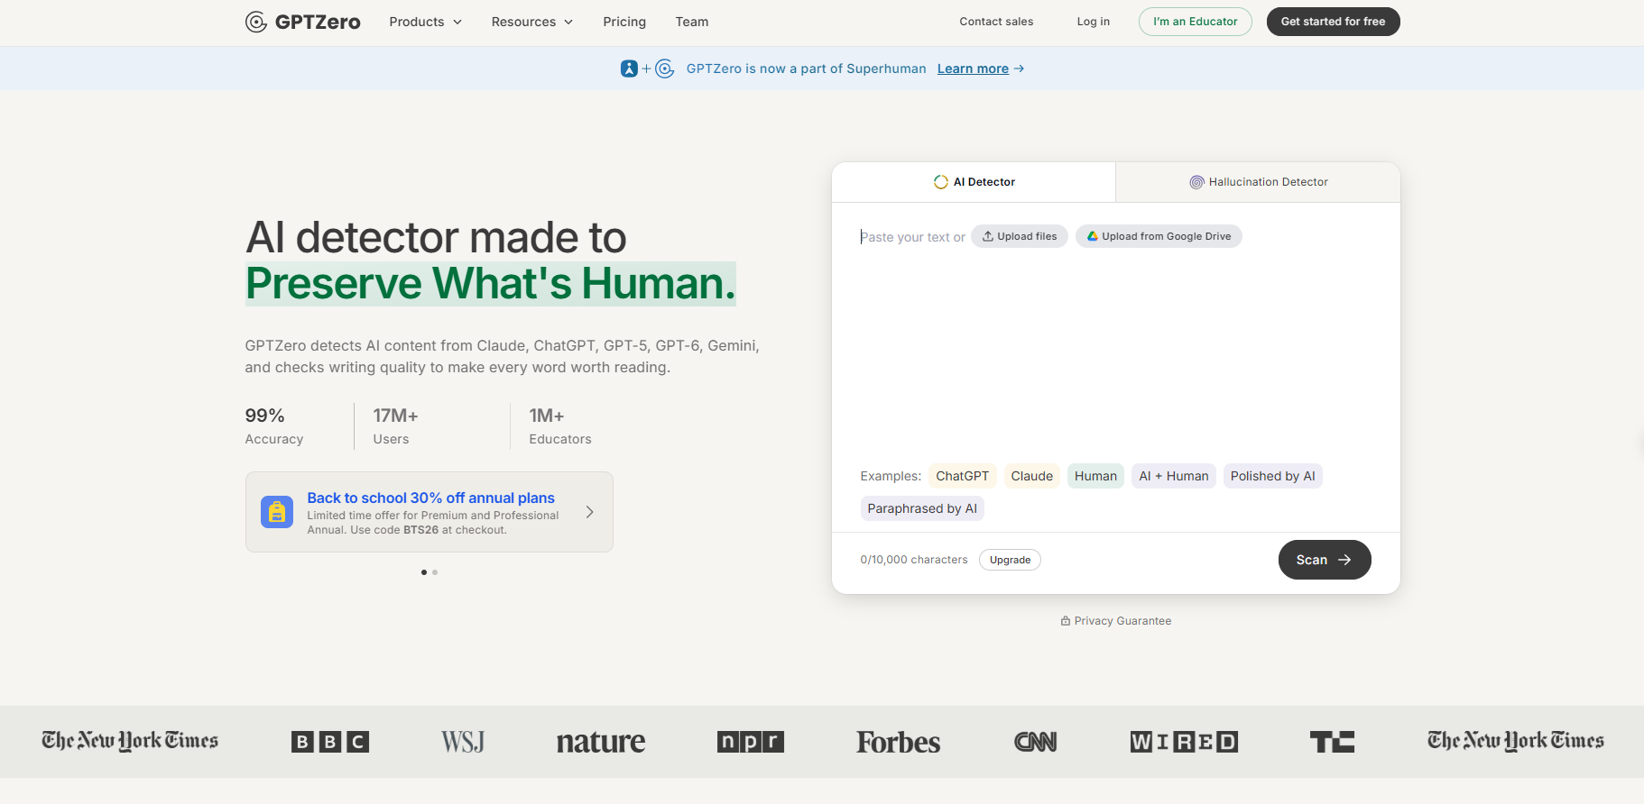Screen dimensions: 1644x804
Task: Click the TechCrunch logo
Action: click(x=1332, y=742)
